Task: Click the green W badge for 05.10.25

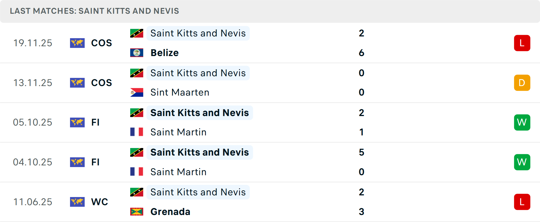Action: (522, 122)
